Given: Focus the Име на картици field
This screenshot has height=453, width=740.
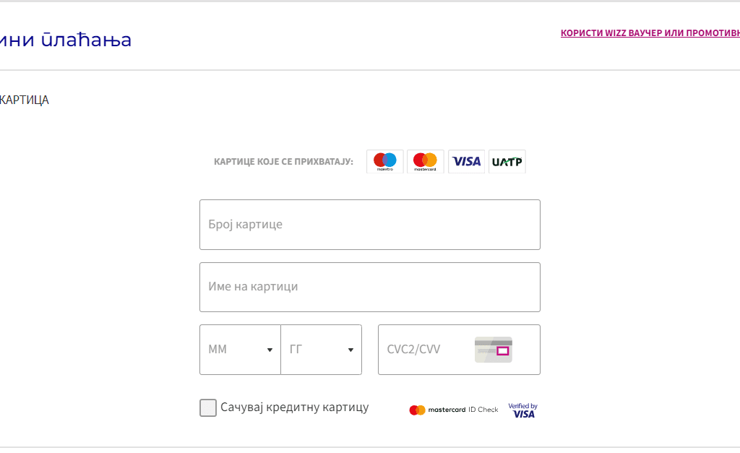Looking at the screenshot, I should click(370, 288).
